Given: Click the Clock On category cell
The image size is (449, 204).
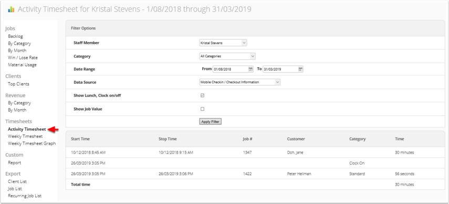Looking at the screenshot, I should [357, 163].
